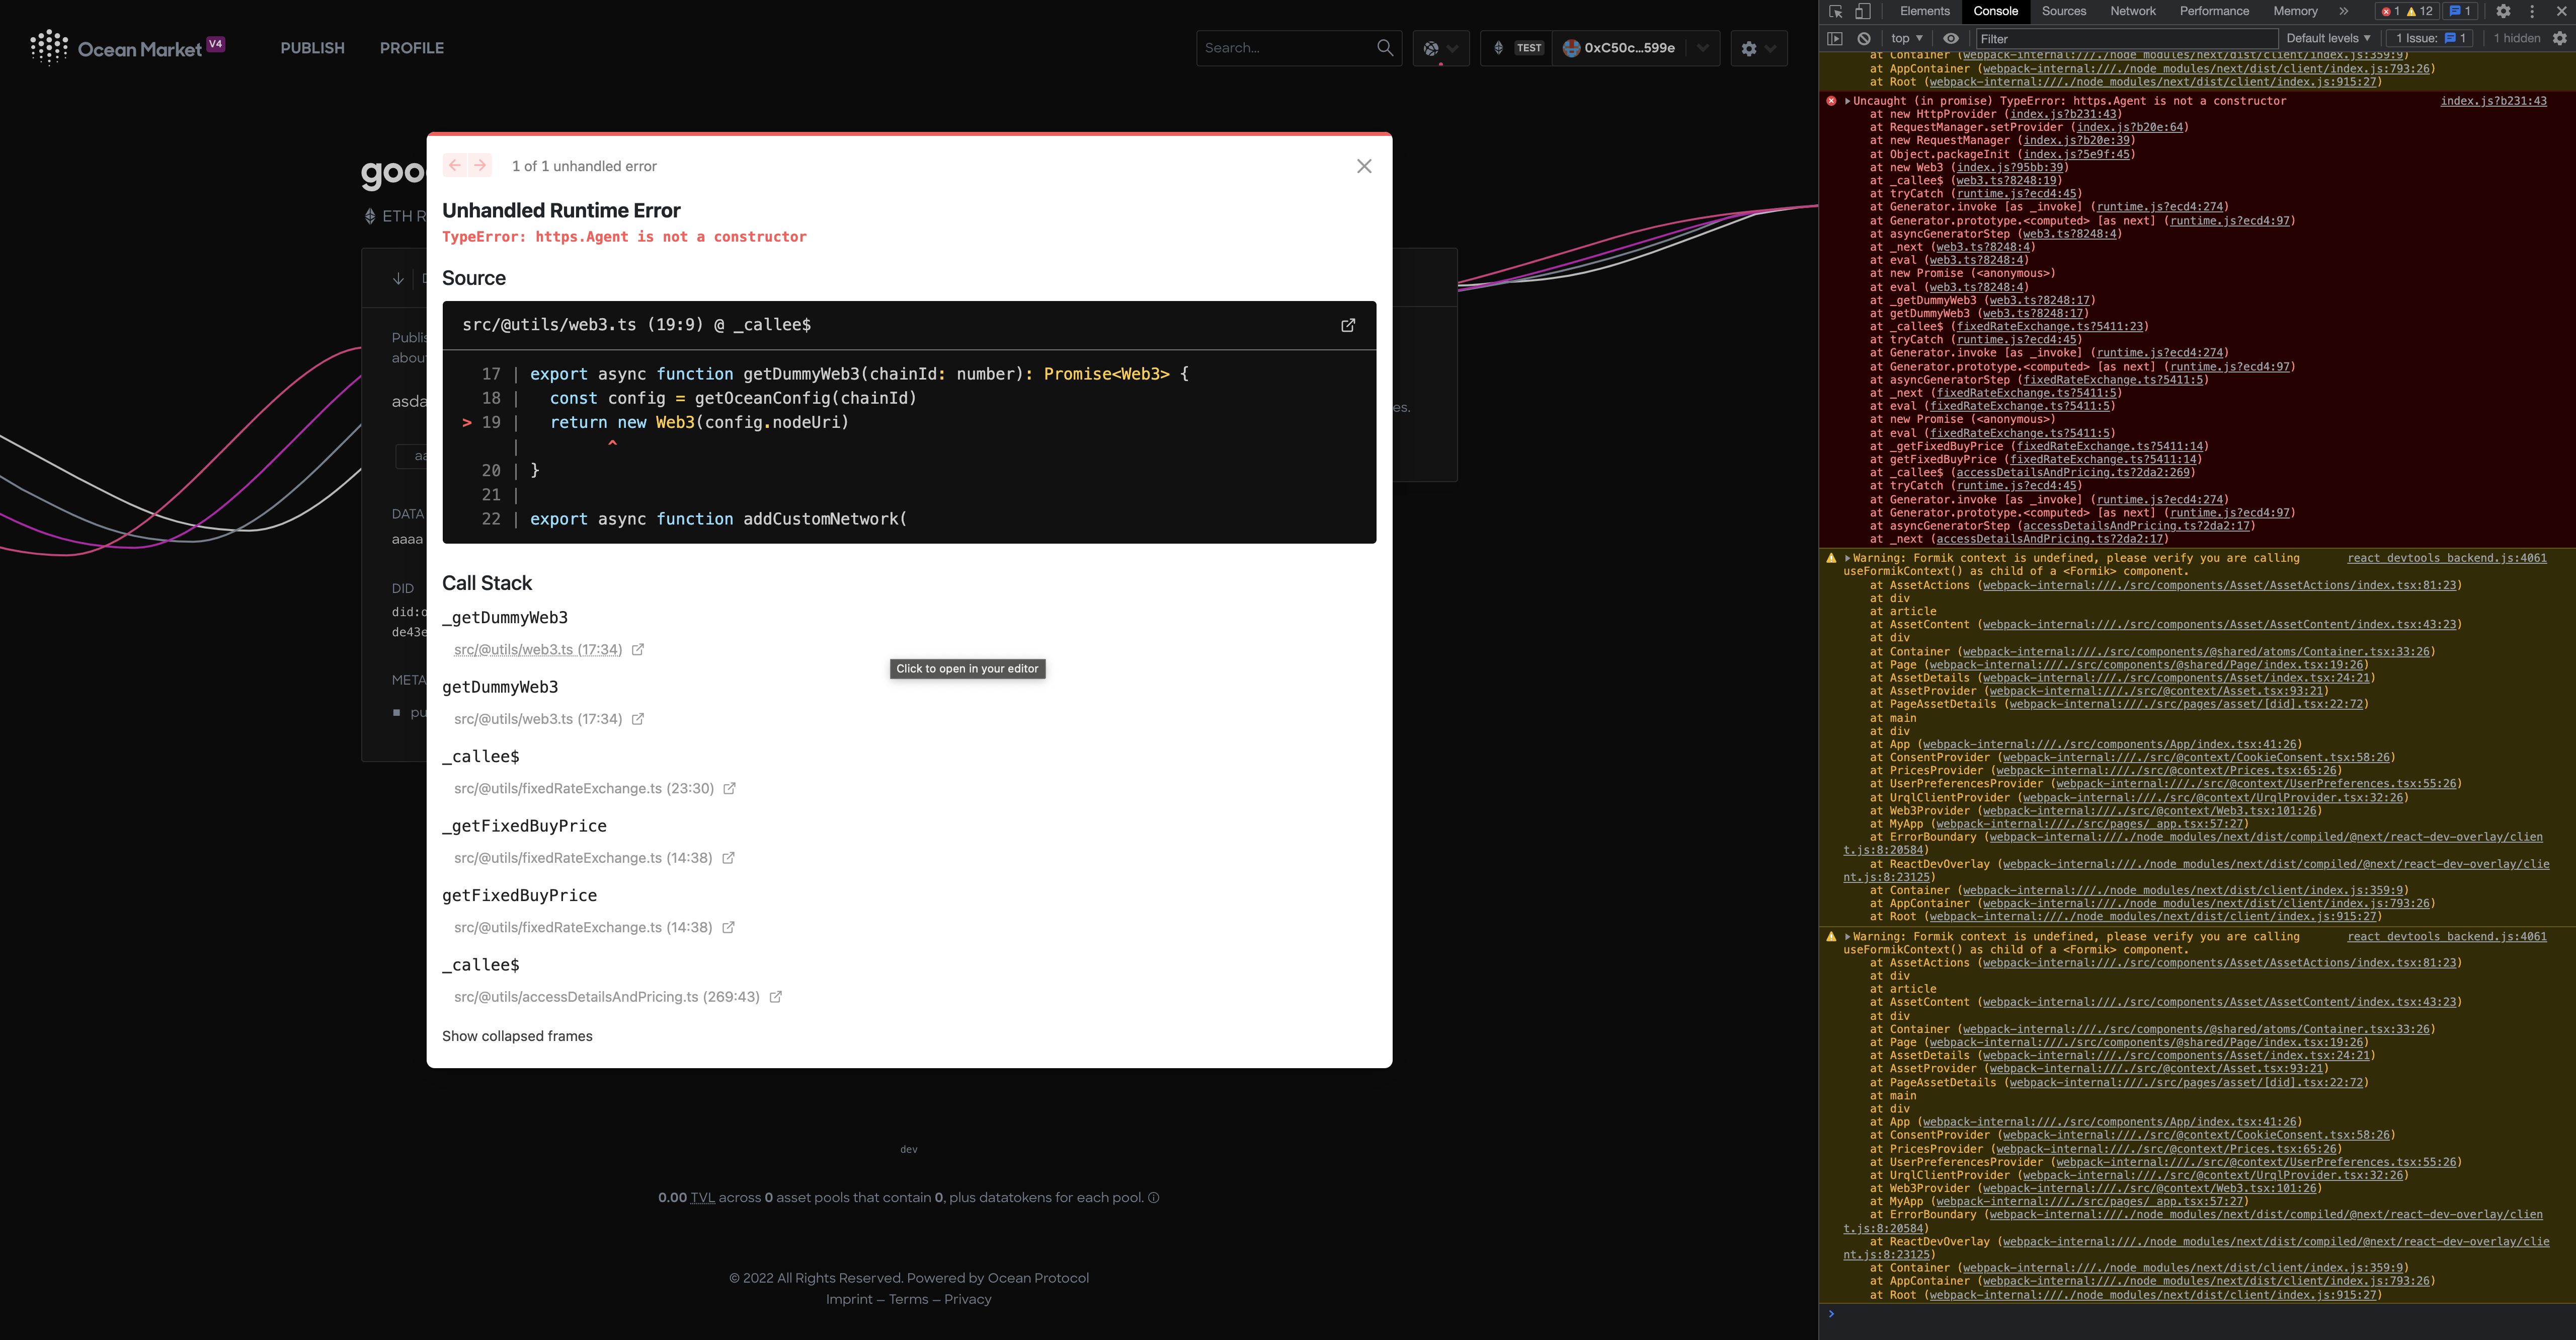This screenshot has width=2576, height=1340.
Task: Expand the wallet account dropdown chevron
Action: 1703,48
